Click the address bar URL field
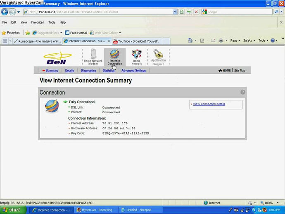The height and width of the screenshot is (214, 285). 98,12
